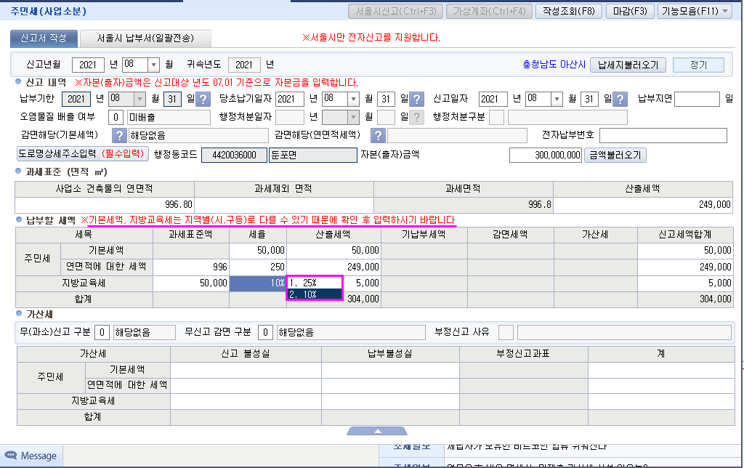Click the 금액불러오기 button
Image resolution: width=744 pixels, height=468 pixels.
(615, 156)
